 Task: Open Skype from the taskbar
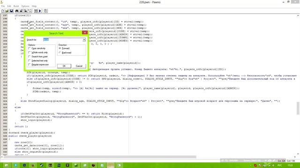15,165
